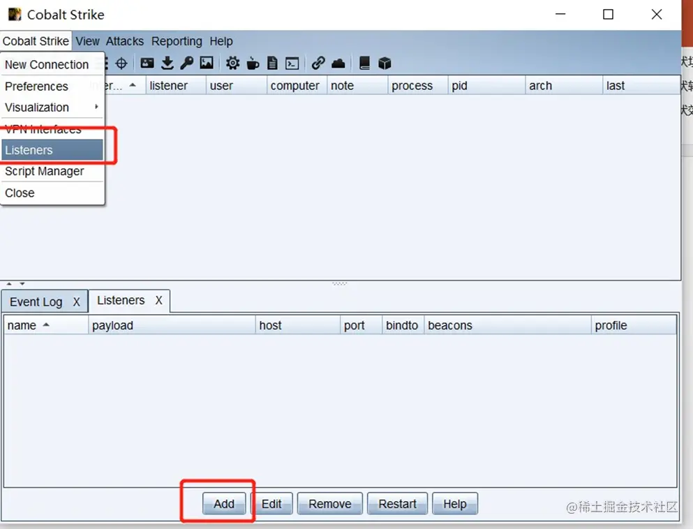The width and height of the screenshot is (693, 529).
Task: Collapse the split pane with the up arrow
Action: pyautogui.click(x=9, y=284)
